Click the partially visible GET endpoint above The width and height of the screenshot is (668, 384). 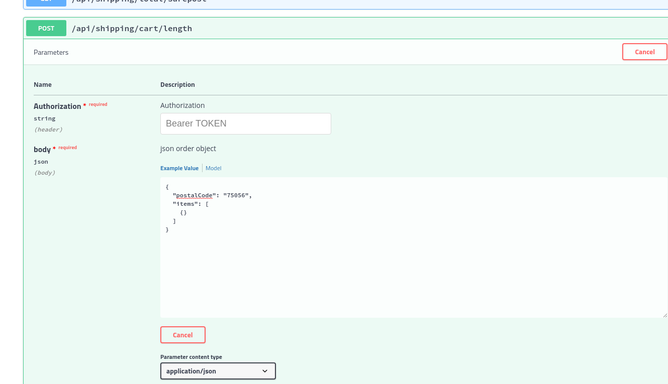[347, 4]
